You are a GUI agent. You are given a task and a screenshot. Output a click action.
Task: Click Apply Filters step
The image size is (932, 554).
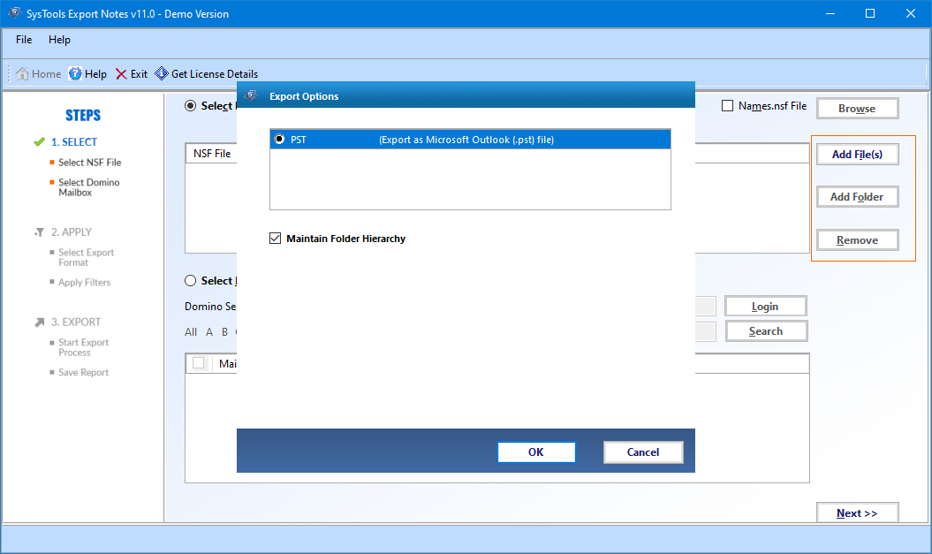(x=85, y=283)
